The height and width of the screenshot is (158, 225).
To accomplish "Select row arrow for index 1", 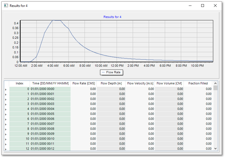I will [x=6, y=95].
